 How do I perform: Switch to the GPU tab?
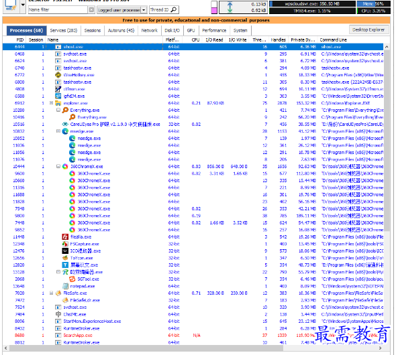(x=191, y=31)
